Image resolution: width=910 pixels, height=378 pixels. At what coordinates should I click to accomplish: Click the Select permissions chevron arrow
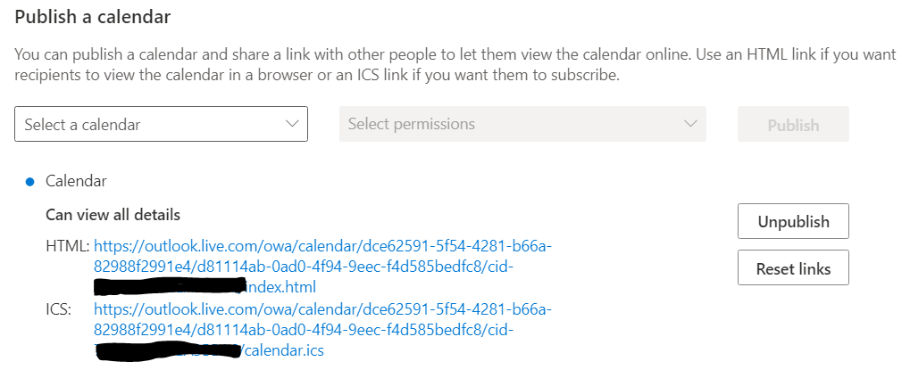[x=689, y=124]
